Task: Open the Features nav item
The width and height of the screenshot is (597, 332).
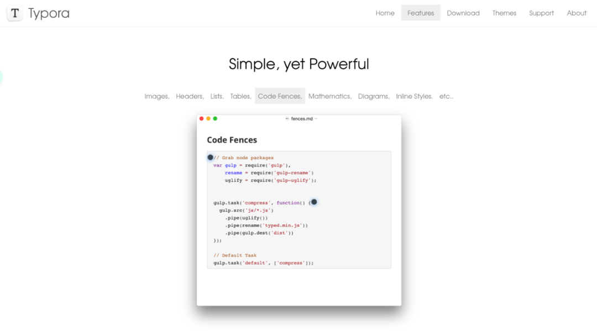Action: [420, 13]
